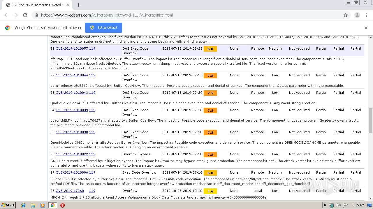Screen dimensions: 373x209
Task: Select publish date 2019-10-08 of CVE-2019-17260
Action: (x=172, y=191)
